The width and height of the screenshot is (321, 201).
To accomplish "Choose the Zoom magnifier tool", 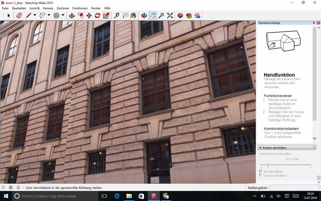I will (161, 16).
